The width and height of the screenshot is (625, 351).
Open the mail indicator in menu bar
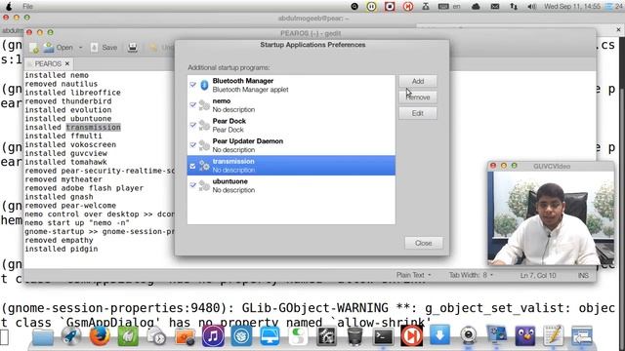pyautogui.click(x=495, y=7)
